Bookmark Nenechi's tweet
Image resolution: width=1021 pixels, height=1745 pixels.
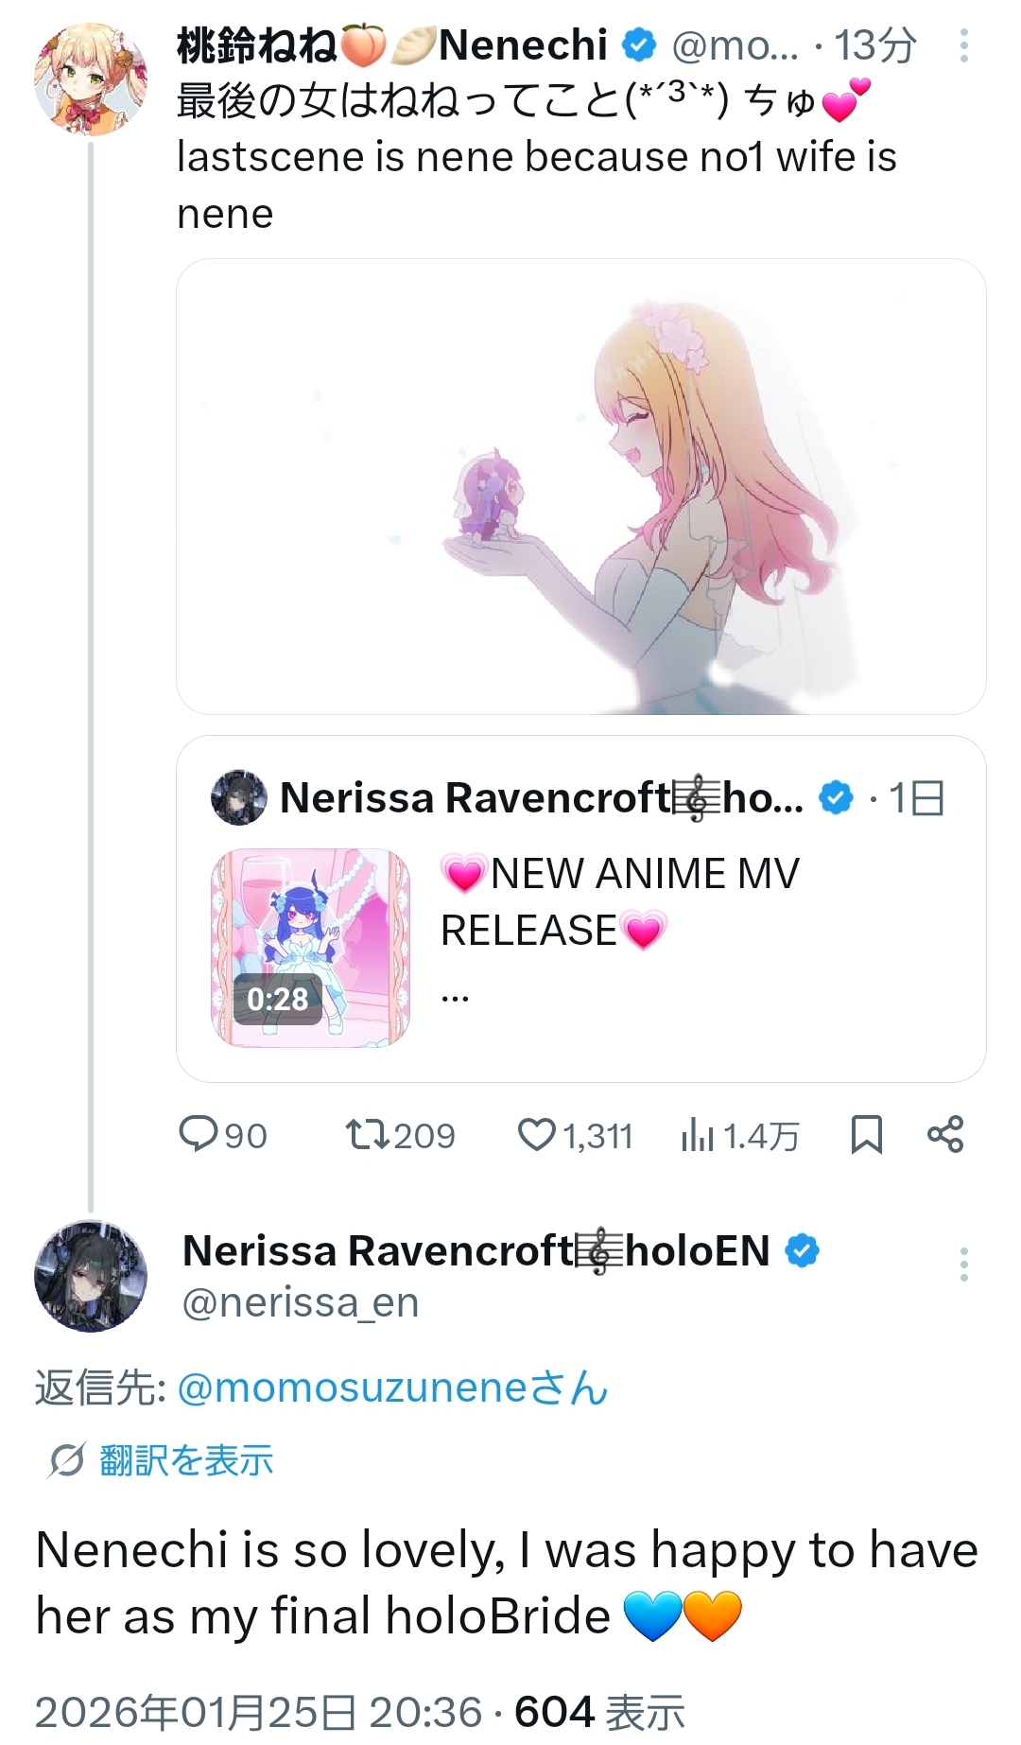[x=866, y=1134]
